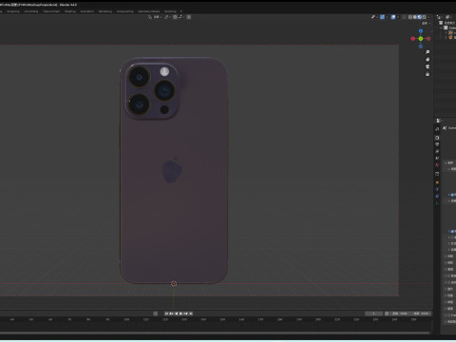
Task: Open the outliner display mode menu
Action: pos(440,17)
